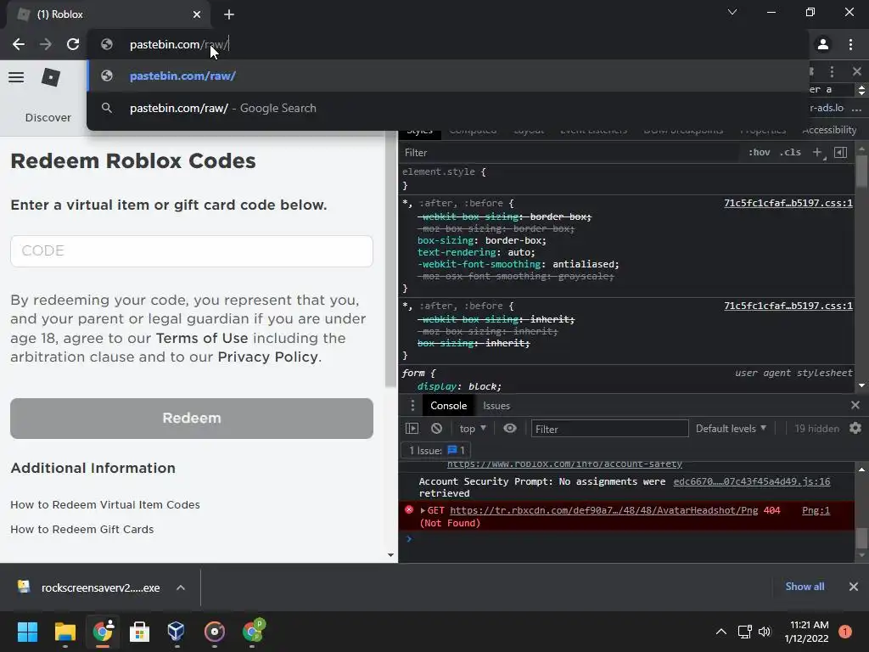The height and width of the screenshot is (652, 869).
Task: Toggle .cls element classes panel
Action: point(790,153)
